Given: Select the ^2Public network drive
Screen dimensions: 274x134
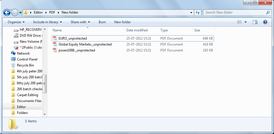Looking at the screenshot, I should tap(31, 47).
